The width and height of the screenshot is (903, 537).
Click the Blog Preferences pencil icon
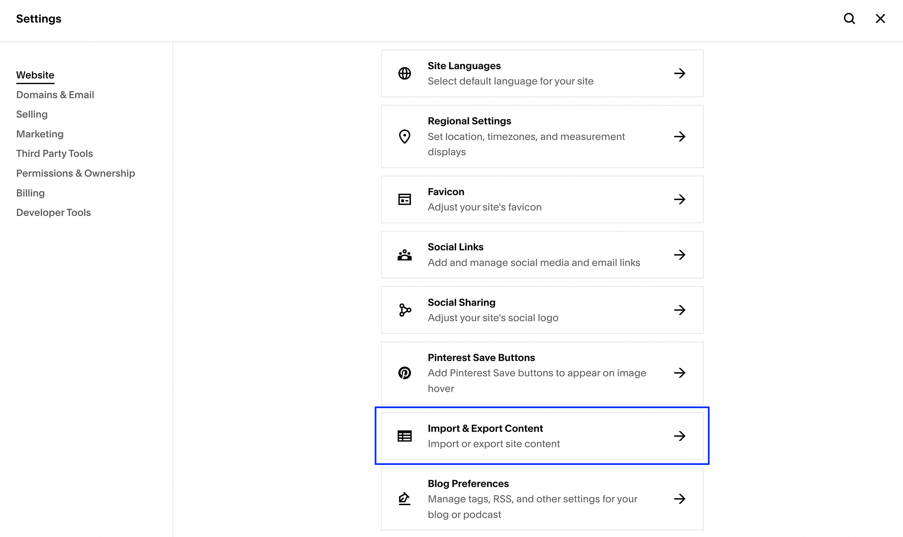pos(404,499)
